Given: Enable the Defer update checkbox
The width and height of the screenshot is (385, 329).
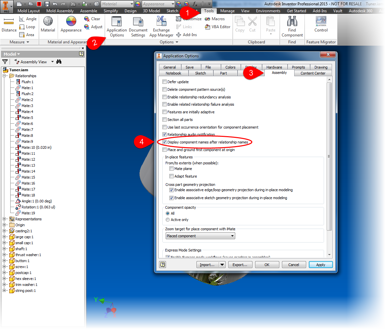Looking at the screenshot, I should click(x=165, y=82).
